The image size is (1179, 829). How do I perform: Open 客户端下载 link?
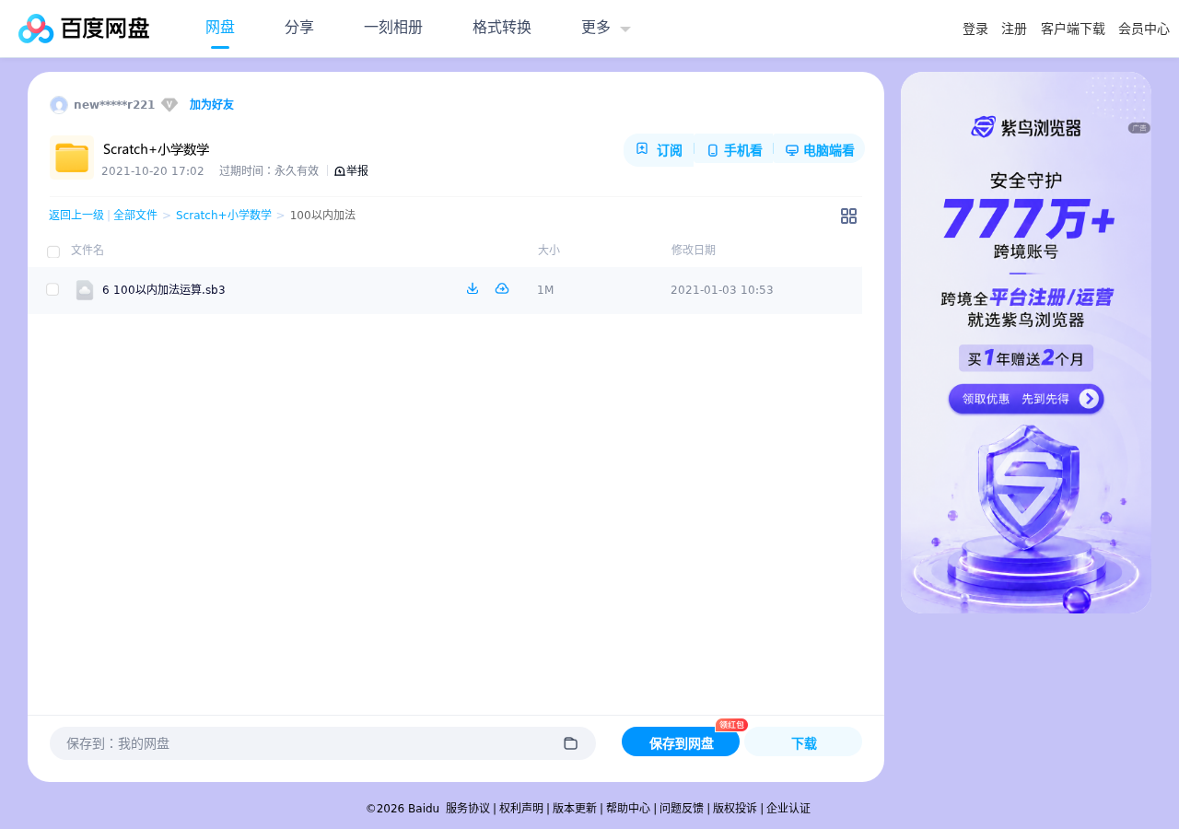coord(1073,29)
